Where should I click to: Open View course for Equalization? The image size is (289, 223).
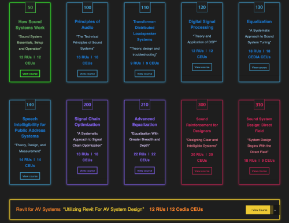pyautogui.click(x=259, y=68)
